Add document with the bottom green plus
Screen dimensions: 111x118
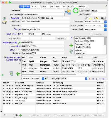pyautogui.click(x=20, y=115)
